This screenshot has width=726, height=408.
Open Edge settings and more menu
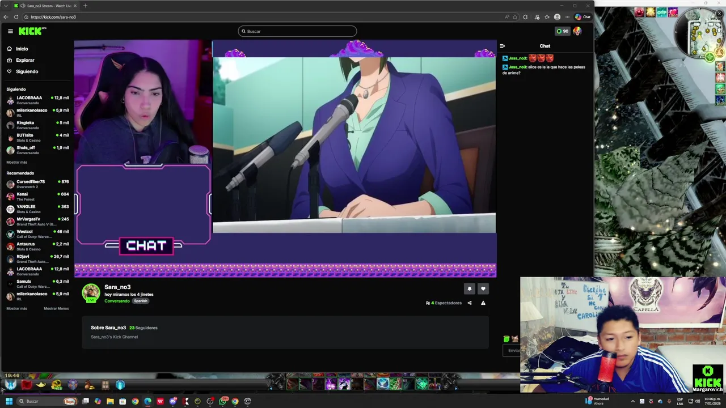(x=567, y=17)
